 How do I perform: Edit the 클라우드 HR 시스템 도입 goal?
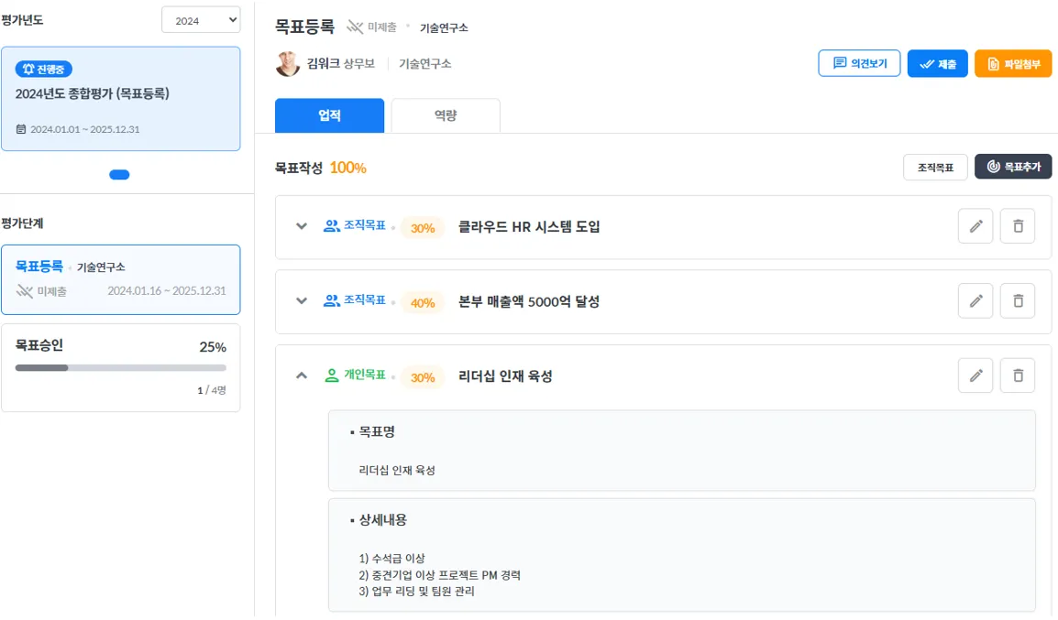[x=975, y=226]
